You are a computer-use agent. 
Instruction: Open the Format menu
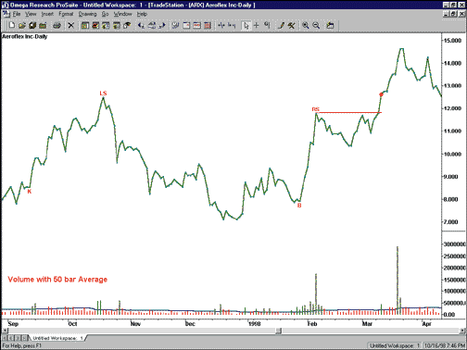coord(66,14)
